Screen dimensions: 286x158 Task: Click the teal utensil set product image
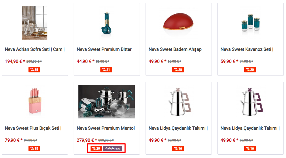click(x=107, y=23)
